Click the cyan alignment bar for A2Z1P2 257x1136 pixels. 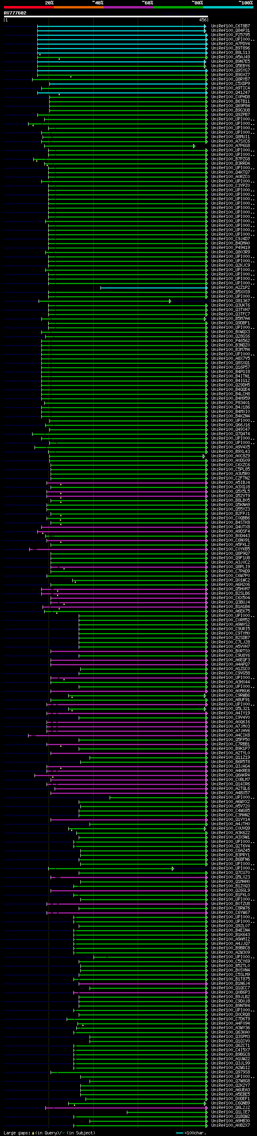point(154,288)
